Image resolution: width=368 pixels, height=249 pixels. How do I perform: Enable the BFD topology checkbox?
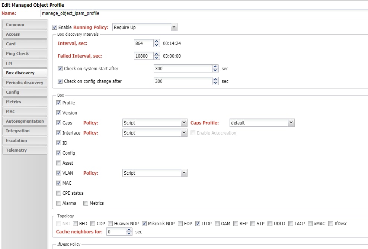tap(75, 224)
